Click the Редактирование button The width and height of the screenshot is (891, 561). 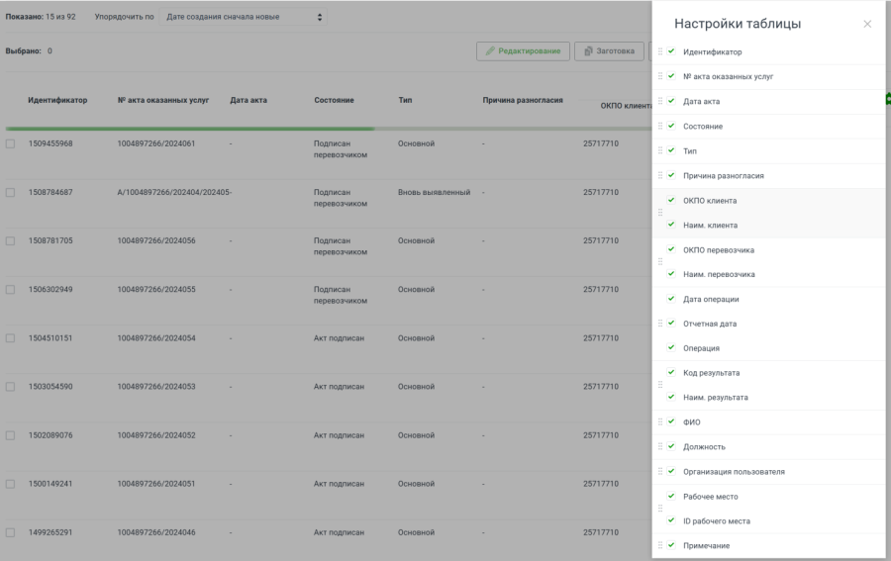tap(523, 50)
